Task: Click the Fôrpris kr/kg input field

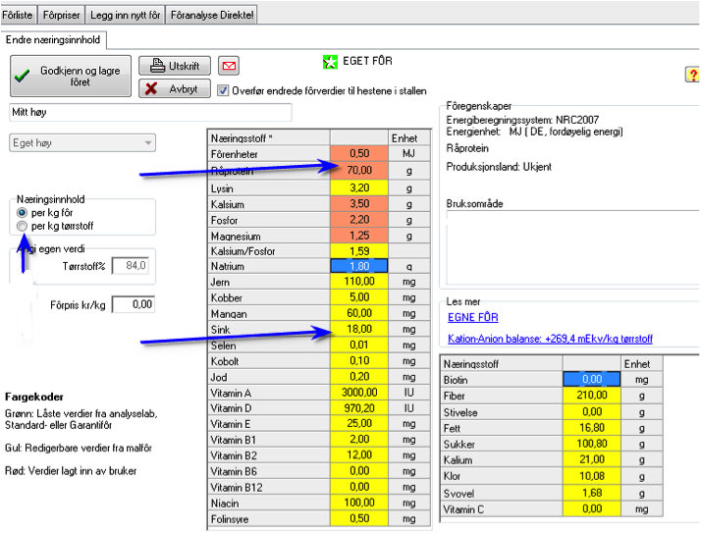Action: (134, 304)
